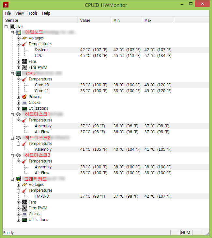Click the graphics card Clocks waveform icon

tap(24, 214)
